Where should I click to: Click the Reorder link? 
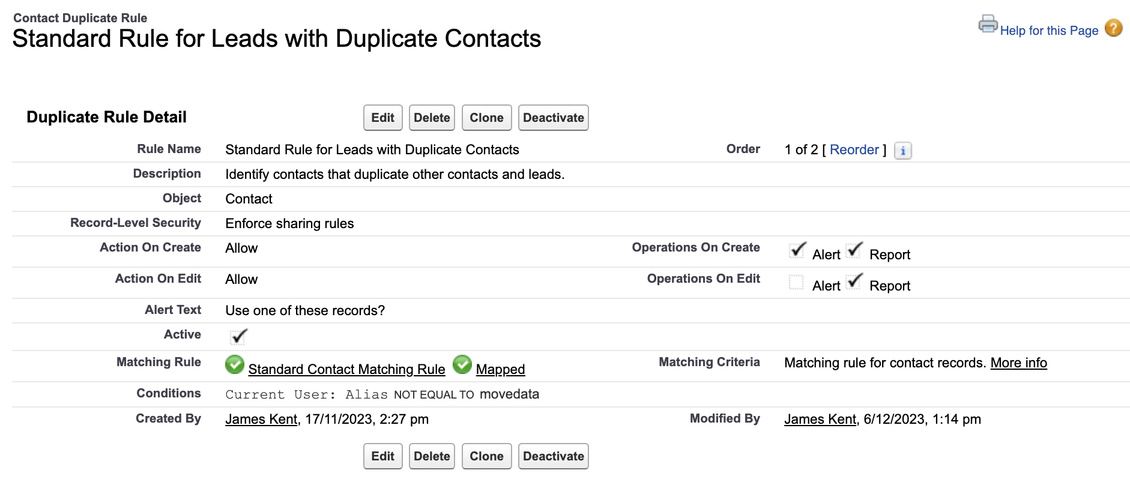[854, 149]
